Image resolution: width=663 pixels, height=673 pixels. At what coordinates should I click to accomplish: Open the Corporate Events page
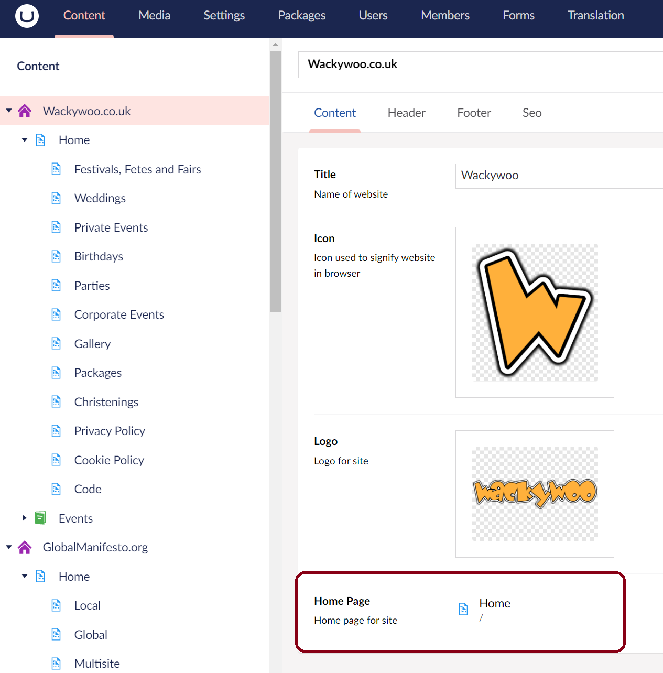119,314
